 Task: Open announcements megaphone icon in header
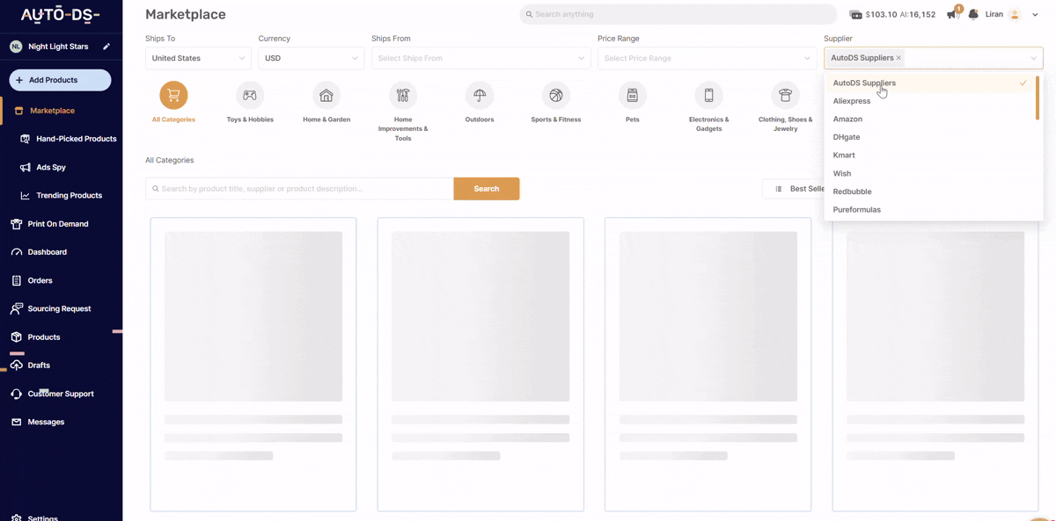952,14
